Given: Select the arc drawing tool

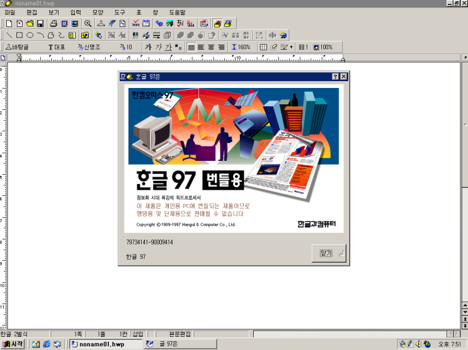Looking at the screenshot, I should click(40, 35).
